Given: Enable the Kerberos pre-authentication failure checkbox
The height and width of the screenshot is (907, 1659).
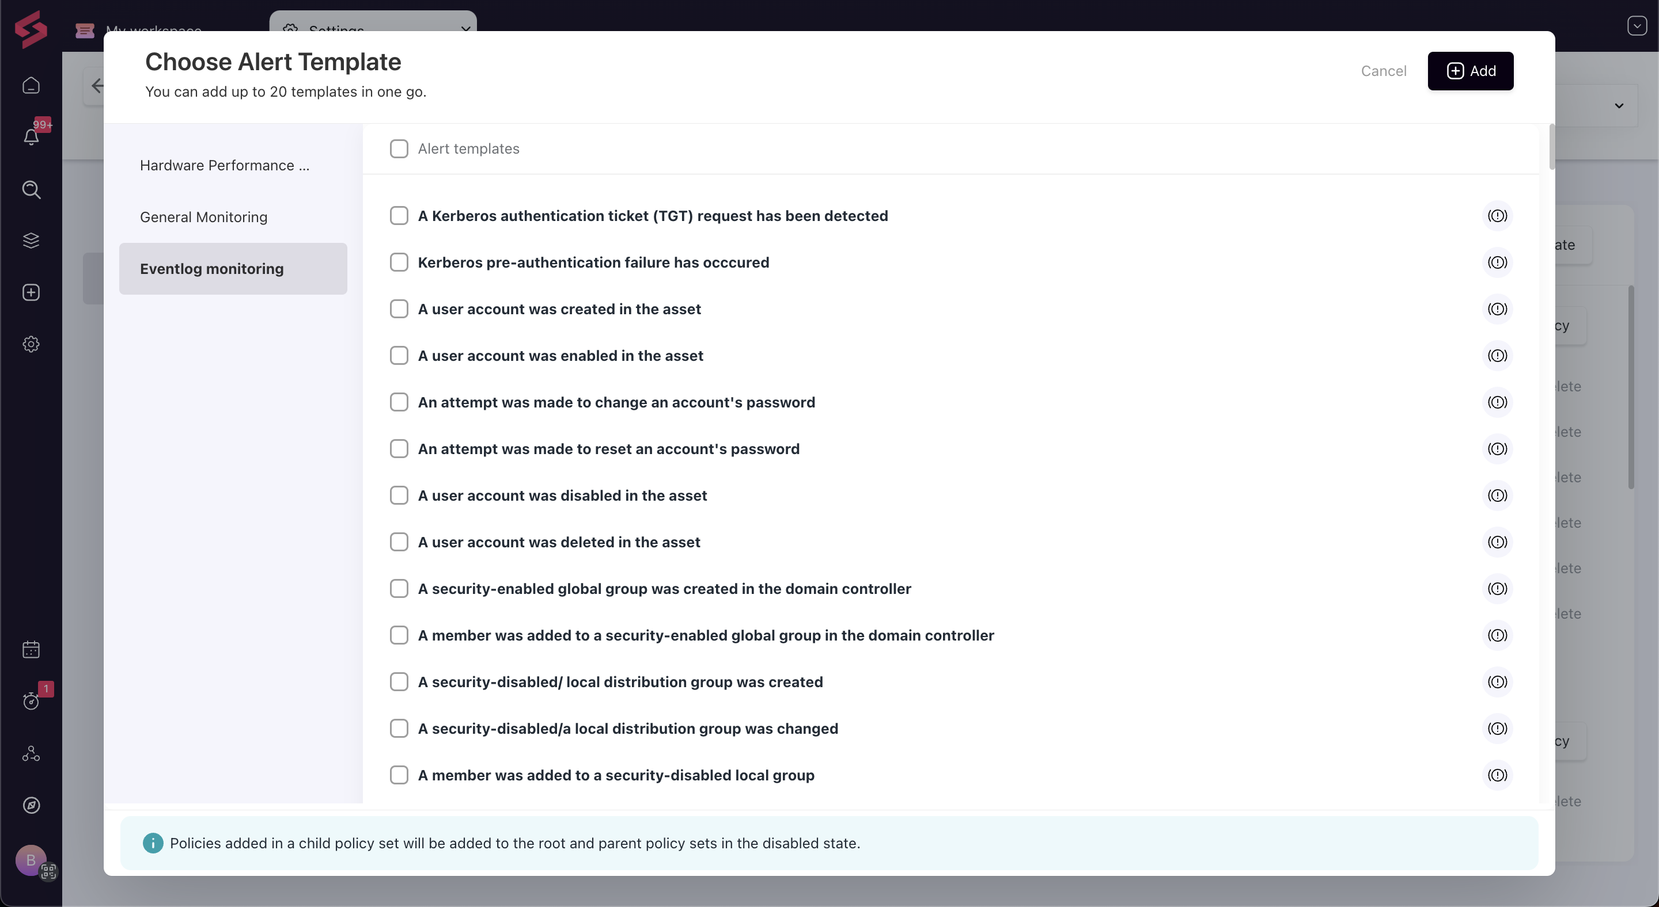Looking at the screenshot, I should [399, 262].
